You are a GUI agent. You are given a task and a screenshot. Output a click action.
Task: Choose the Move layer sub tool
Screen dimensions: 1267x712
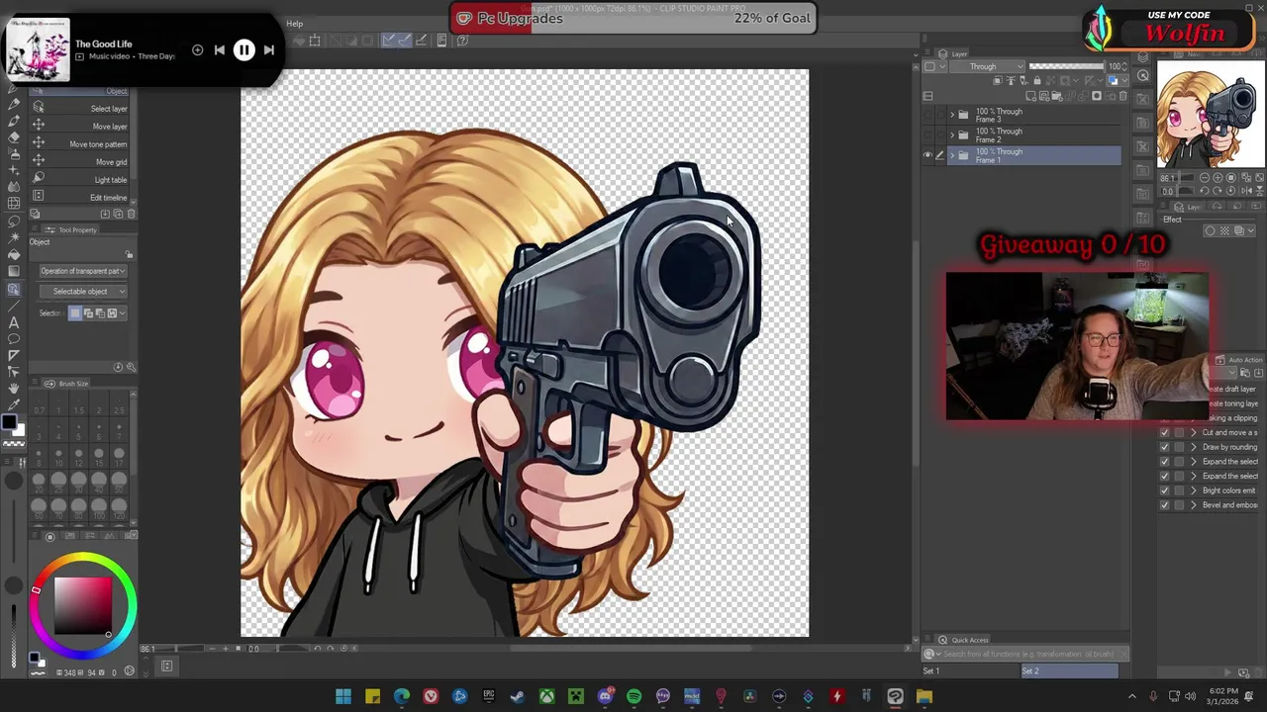pos(81,127)
